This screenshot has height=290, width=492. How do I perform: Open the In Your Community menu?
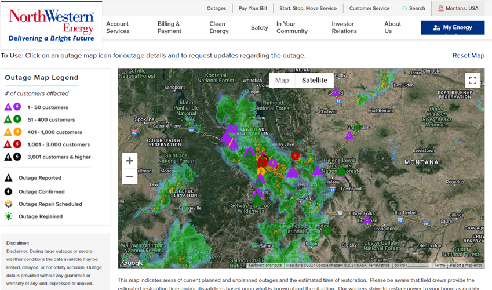coord(292,27)
